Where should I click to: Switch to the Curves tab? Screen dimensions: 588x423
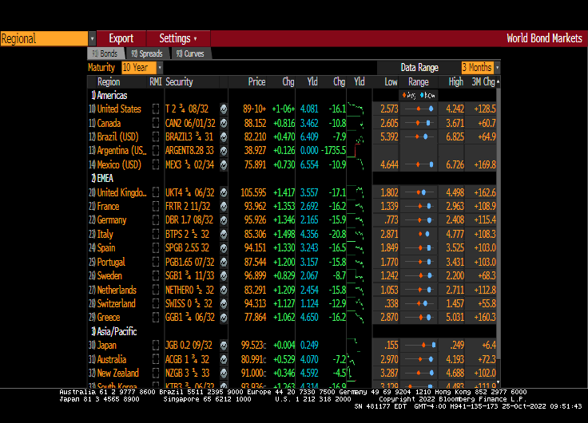pos(190,53)
